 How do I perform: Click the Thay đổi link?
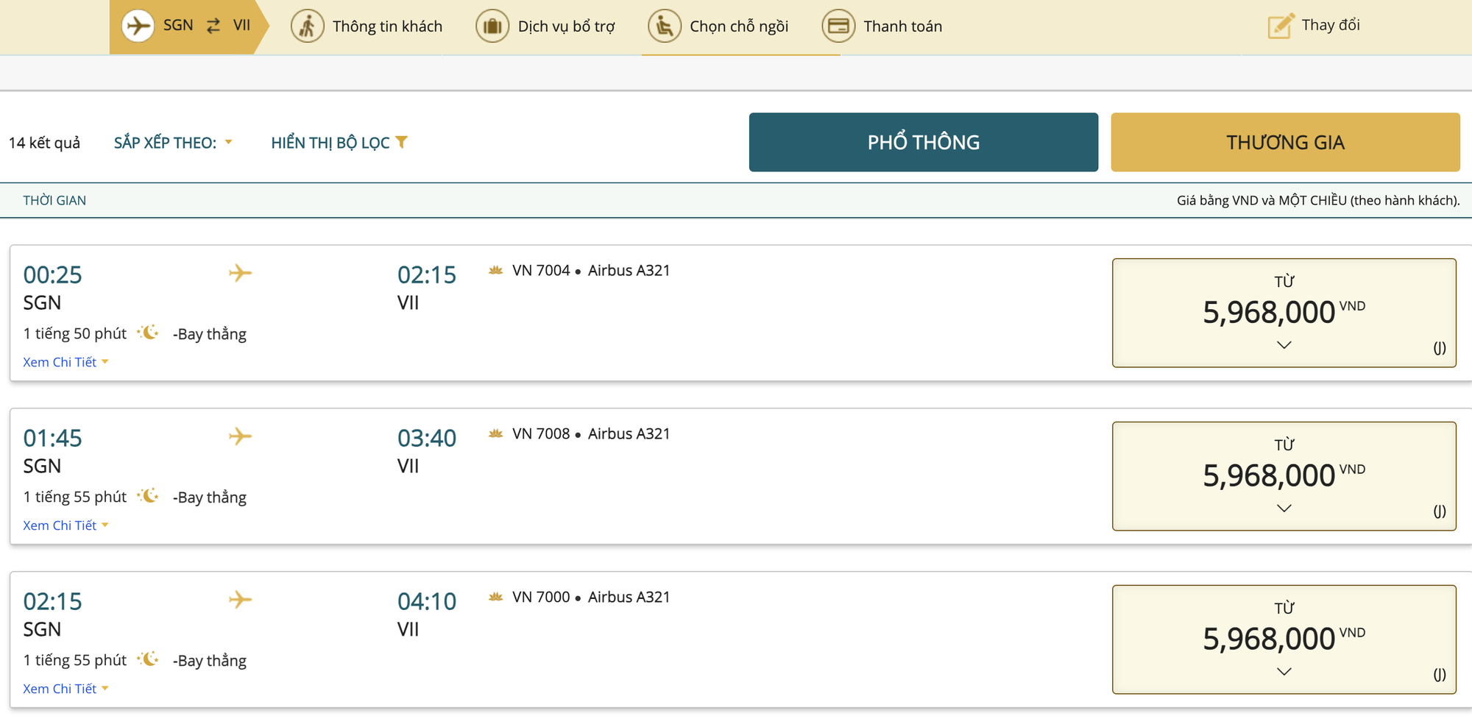pos(1331,25)
